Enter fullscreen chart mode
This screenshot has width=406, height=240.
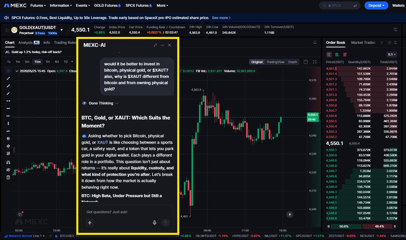(315, 62)
